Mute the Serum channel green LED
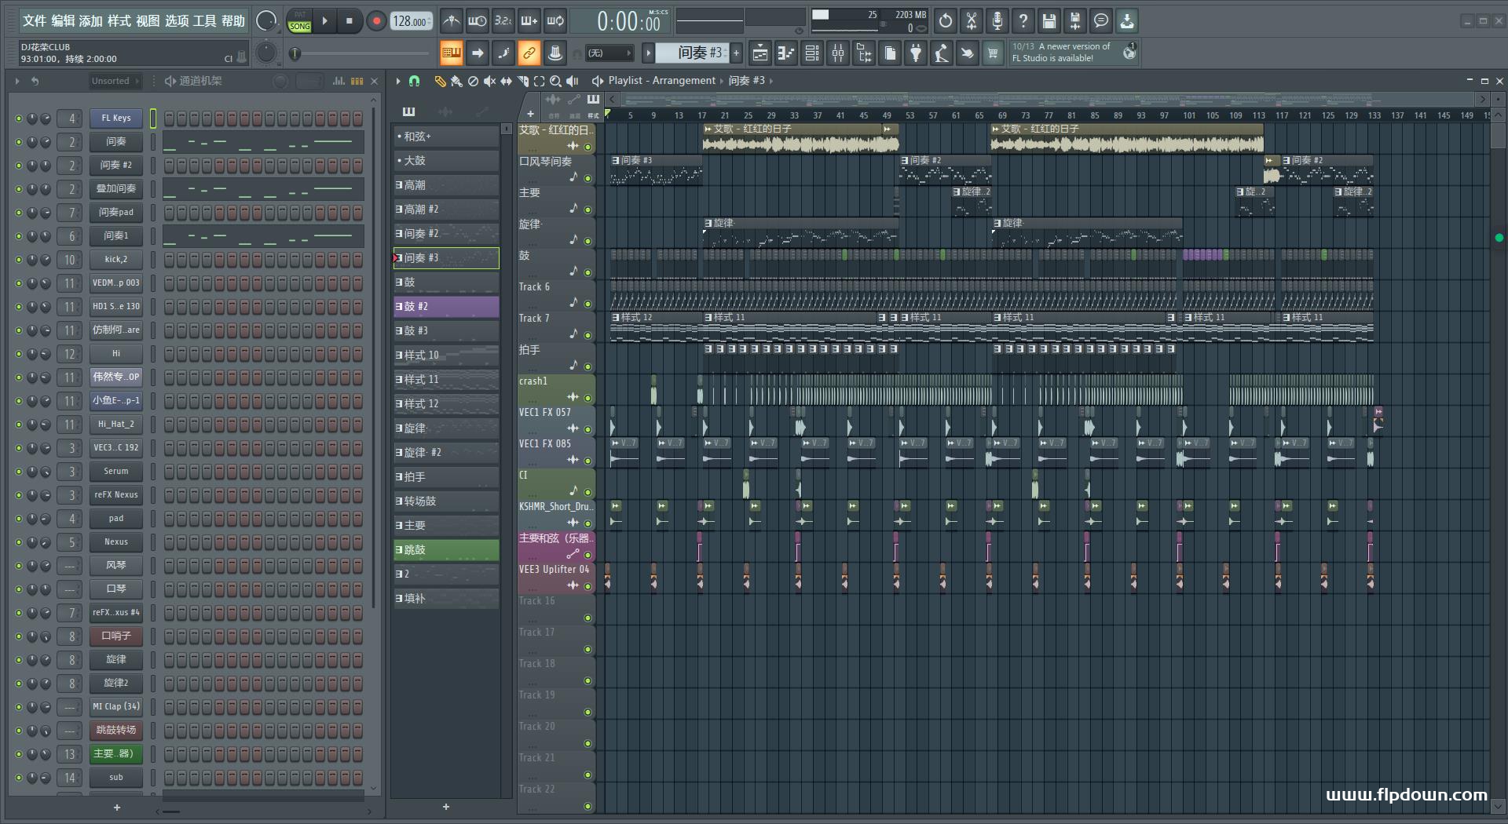 (x=19, y=472)
